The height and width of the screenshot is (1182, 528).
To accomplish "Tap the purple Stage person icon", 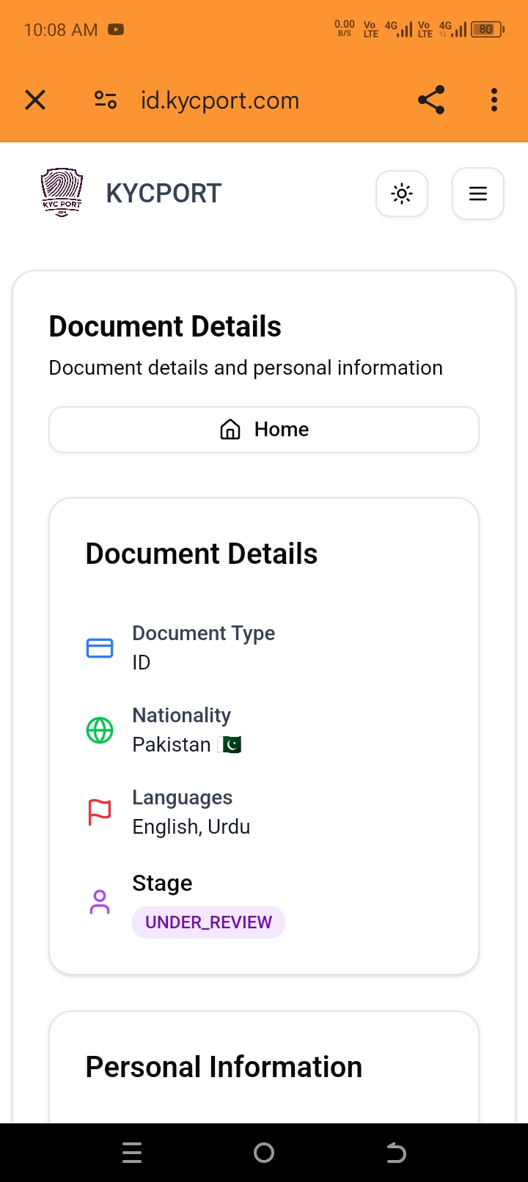I will (100, 902).
